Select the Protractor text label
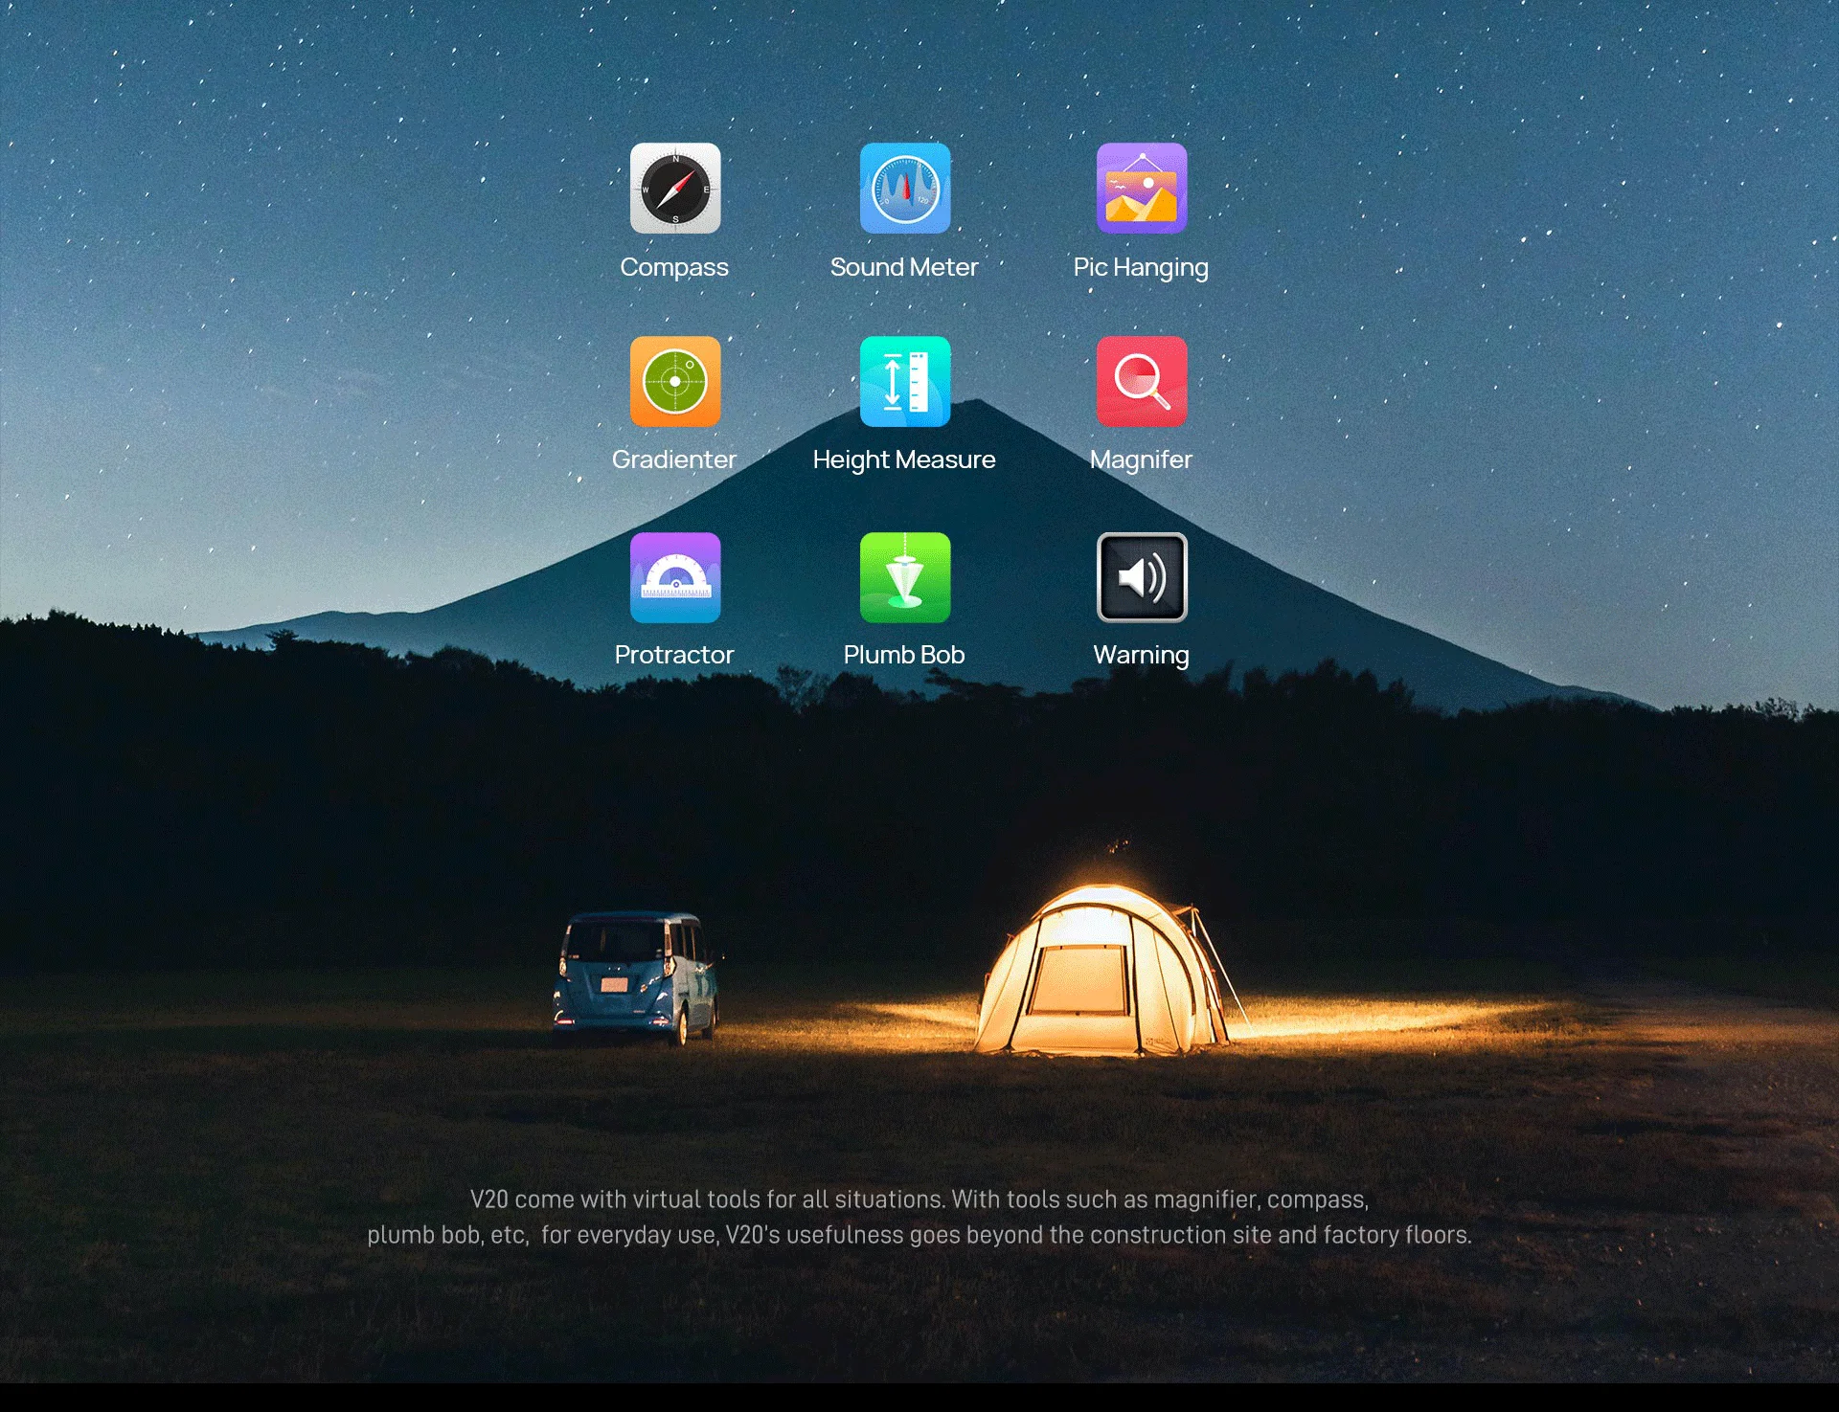1839x1412 pixels. coord(674,655)
